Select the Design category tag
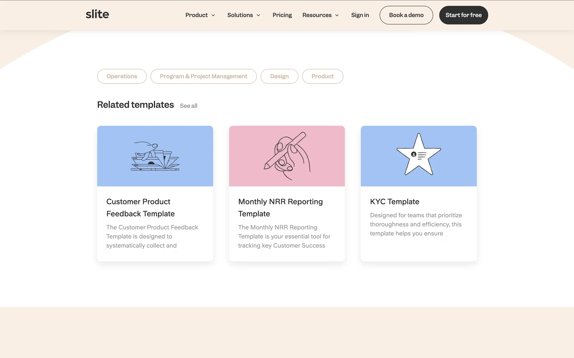 [x=279, y=76]
